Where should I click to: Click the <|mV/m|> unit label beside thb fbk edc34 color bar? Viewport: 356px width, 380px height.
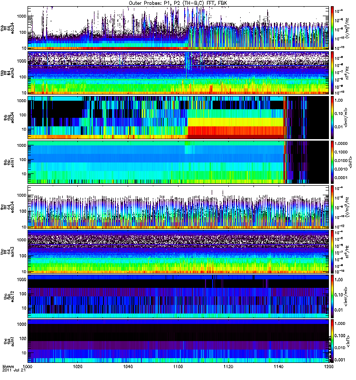[x=346, y=117]
